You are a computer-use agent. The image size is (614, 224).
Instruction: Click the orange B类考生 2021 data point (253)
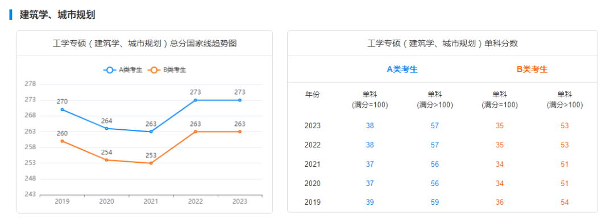tap(151, 163)
